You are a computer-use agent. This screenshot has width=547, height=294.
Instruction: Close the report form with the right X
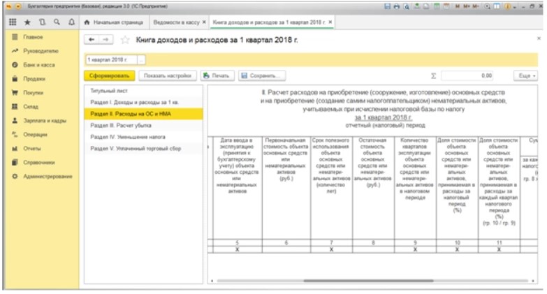(539, 38)
